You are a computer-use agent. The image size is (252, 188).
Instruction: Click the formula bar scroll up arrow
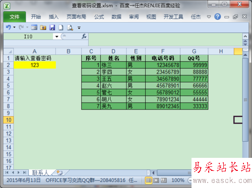245,41
